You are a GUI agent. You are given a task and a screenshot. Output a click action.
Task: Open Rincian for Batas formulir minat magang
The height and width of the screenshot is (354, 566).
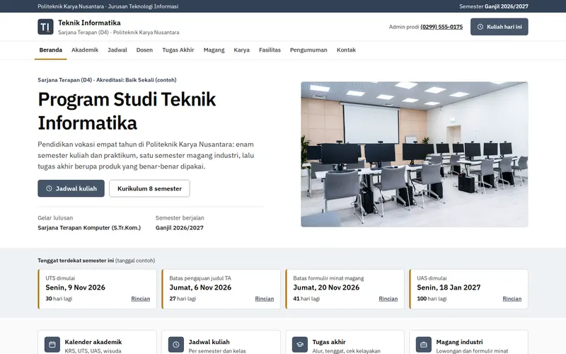[388, 299]
